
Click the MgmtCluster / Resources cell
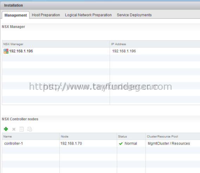pos(169,144)
